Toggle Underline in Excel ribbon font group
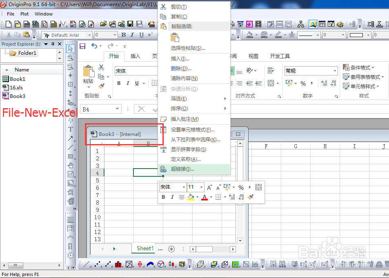This screenshot has height=278, width=389. coord(137,83)
